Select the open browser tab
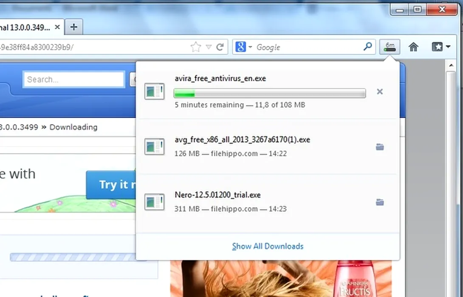Screen dimensions: 463x297 click(x=25, y=28)
